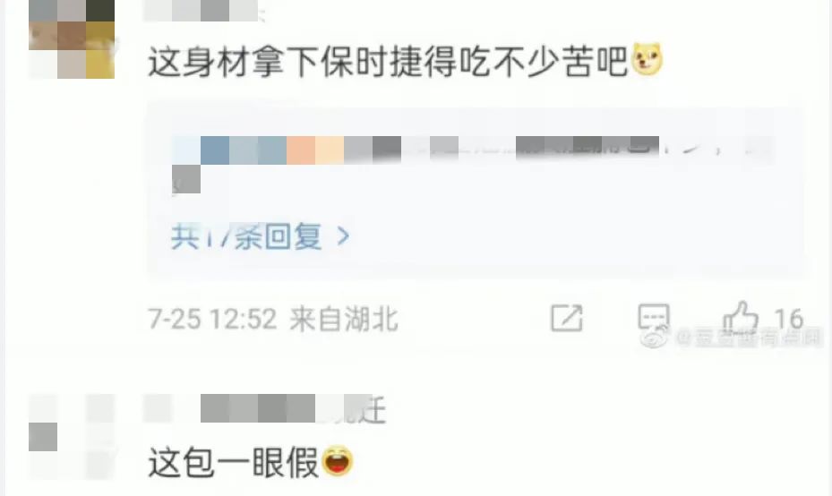Tap the timestamp 7-25 12:52
The height and width of the screenshot is (496, 832).
coord(212,320)
